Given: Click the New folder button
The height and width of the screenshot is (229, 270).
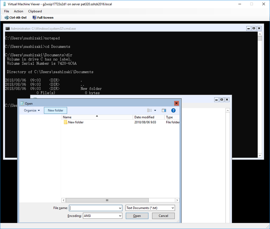Looking at the screenshot, I should (55, 110).
